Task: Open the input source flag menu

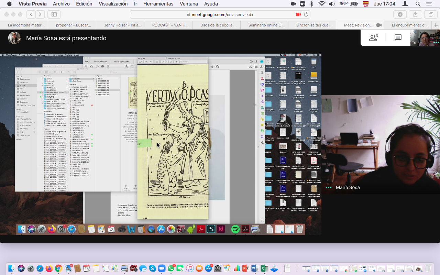Action: pos(366,4)
